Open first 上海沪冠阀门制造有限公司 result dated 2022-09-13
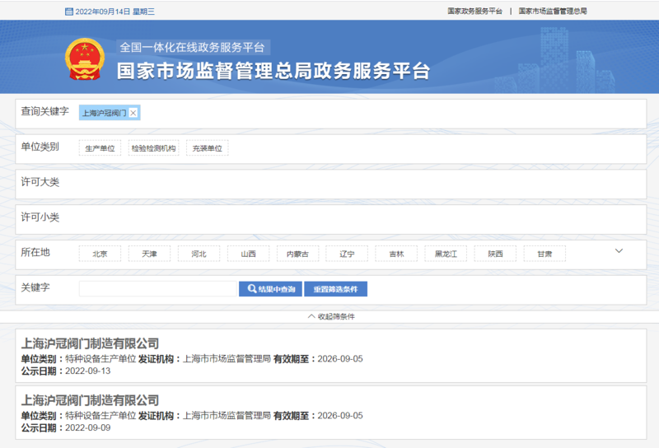This screenshot has width=659, height=448. coord(90,343)
